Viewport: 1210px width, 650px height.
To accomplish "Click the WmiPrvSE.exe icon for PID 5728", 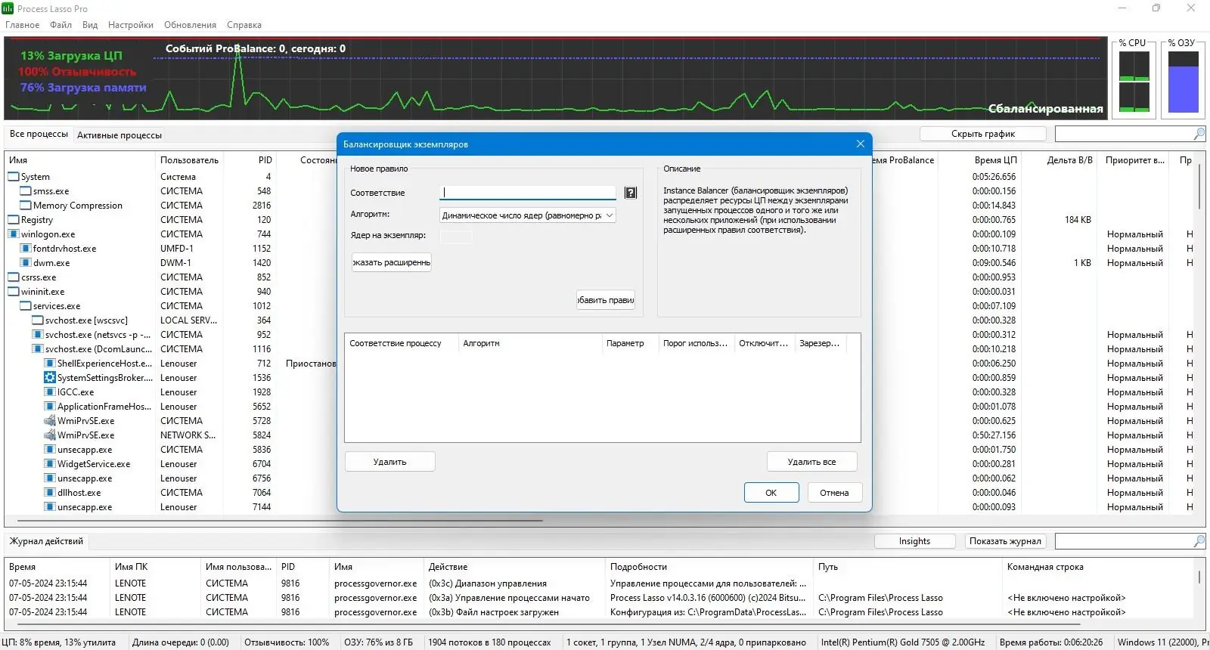I will click(x=50, y=421).
